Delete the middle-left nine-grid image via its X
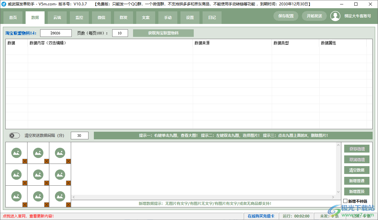Image resolution: width=378 pixels, height=220 pixels. point(25,183)
